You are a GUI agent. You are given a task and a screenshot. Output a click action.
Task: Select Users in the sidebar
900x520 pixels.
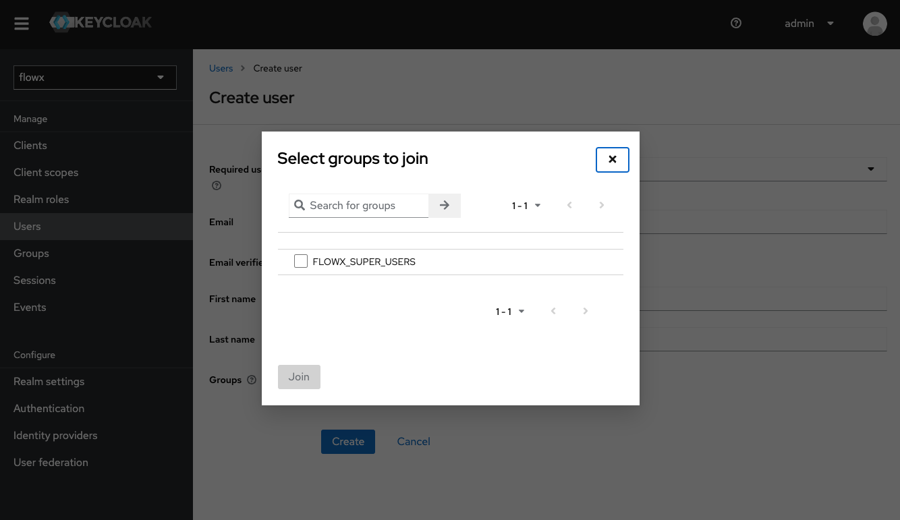pos(96,227)
